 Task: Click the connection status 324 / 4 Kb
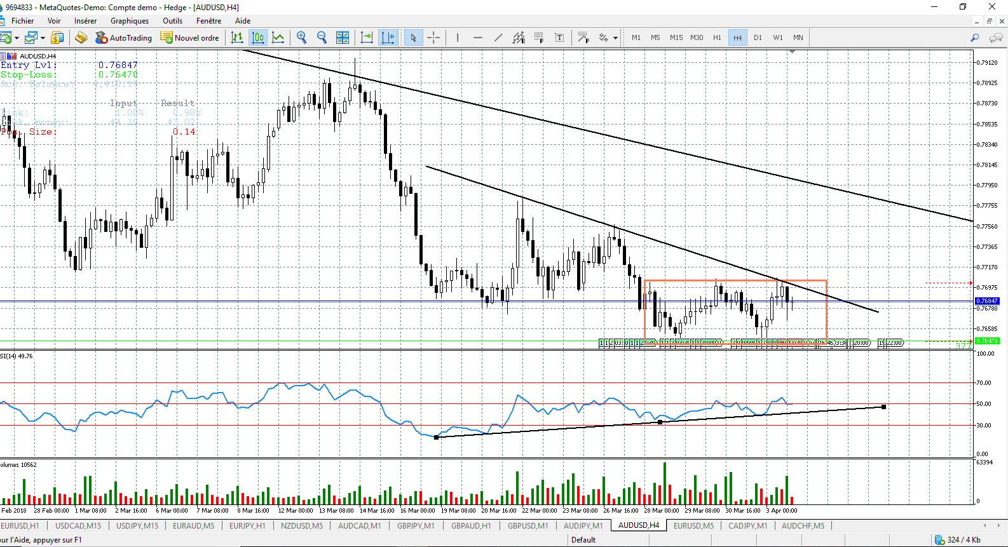click(x=958, y=540)
